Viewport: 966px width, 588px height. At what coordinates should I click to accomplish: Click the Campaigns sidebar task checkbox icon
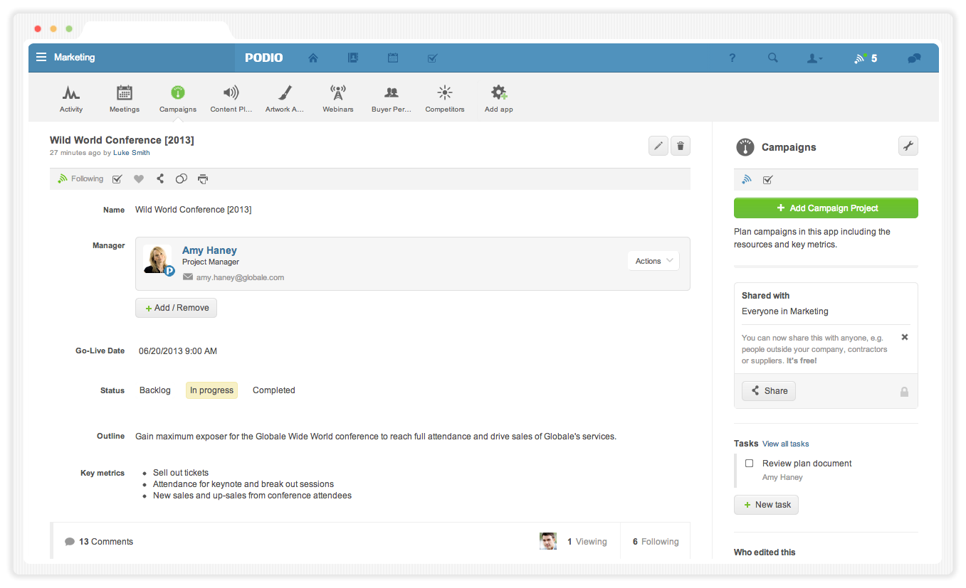(x=767, y=180)
